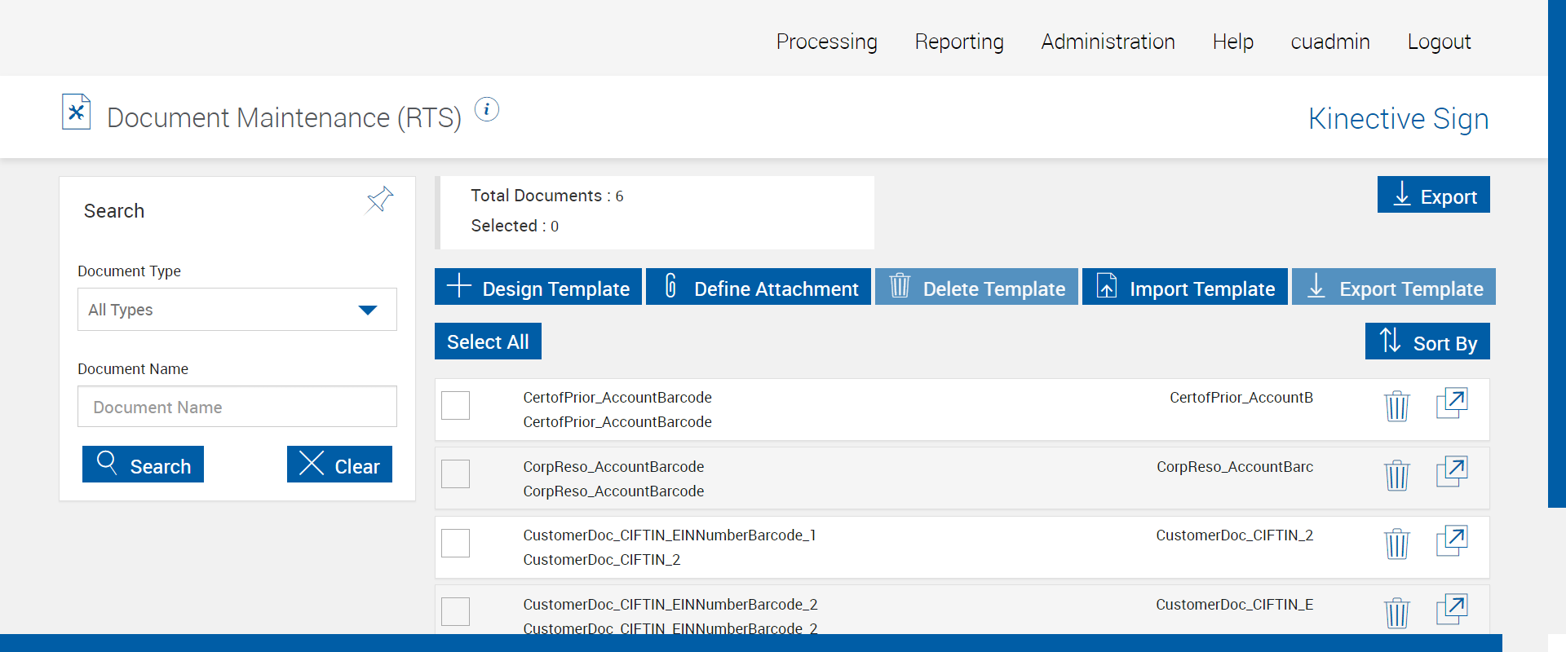1566x652 pixels.
Task: Open the Administration menu
Action: point(1108,42)
